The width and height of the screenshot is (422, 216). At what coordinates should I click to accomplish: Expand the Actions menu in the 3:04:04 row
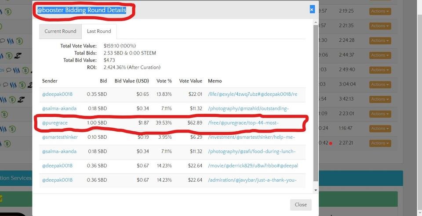(x=380, y=84)
